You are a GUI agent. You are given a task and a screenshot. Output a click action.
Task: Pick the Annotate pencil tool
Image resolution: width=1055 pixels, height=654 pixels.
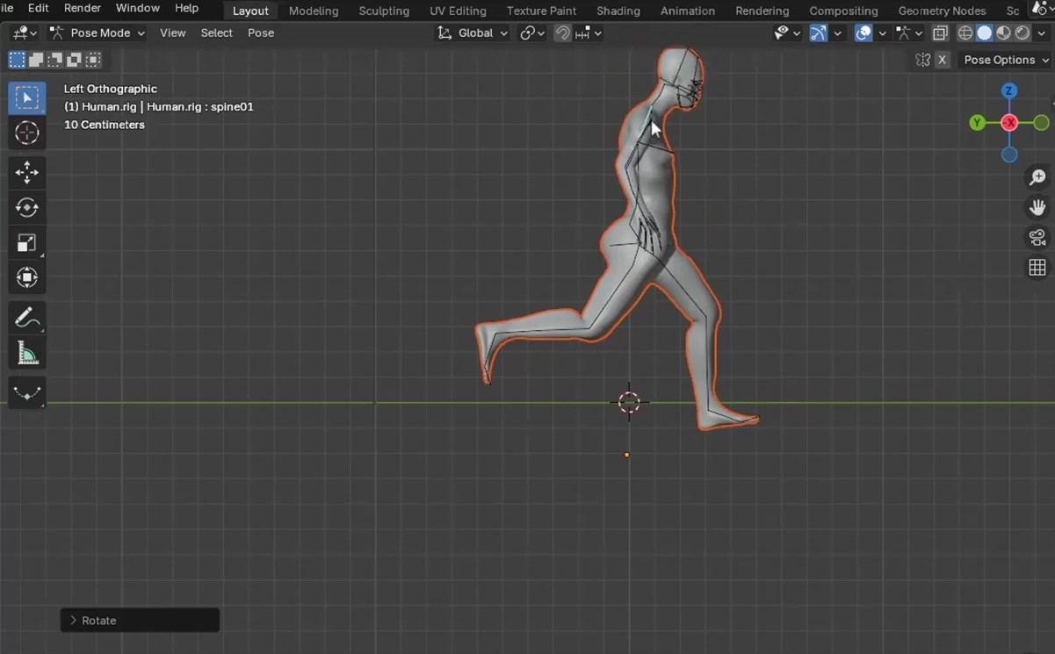point(27,318)
